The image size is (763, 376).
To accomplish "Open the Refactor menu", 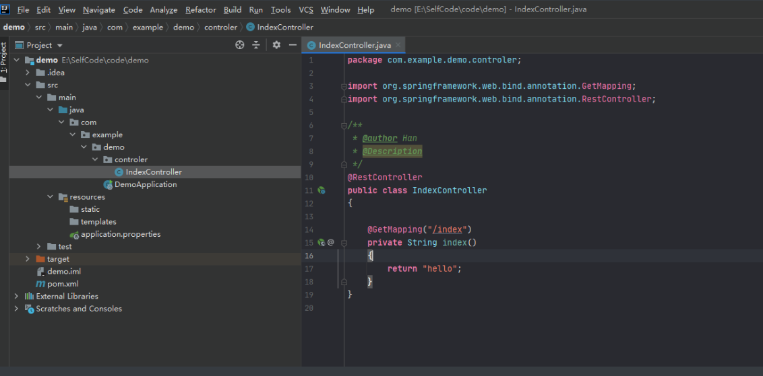I will coord(200,9).
